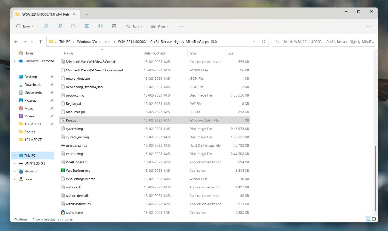Open the View options dropdown

[160, 26]
